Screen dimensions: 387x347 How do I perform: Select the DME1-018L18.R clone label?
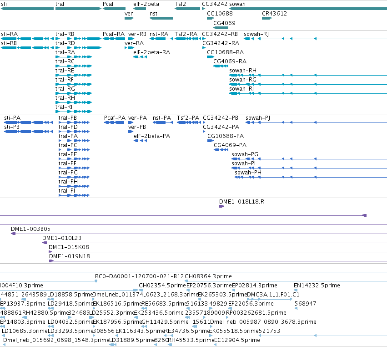241,202
